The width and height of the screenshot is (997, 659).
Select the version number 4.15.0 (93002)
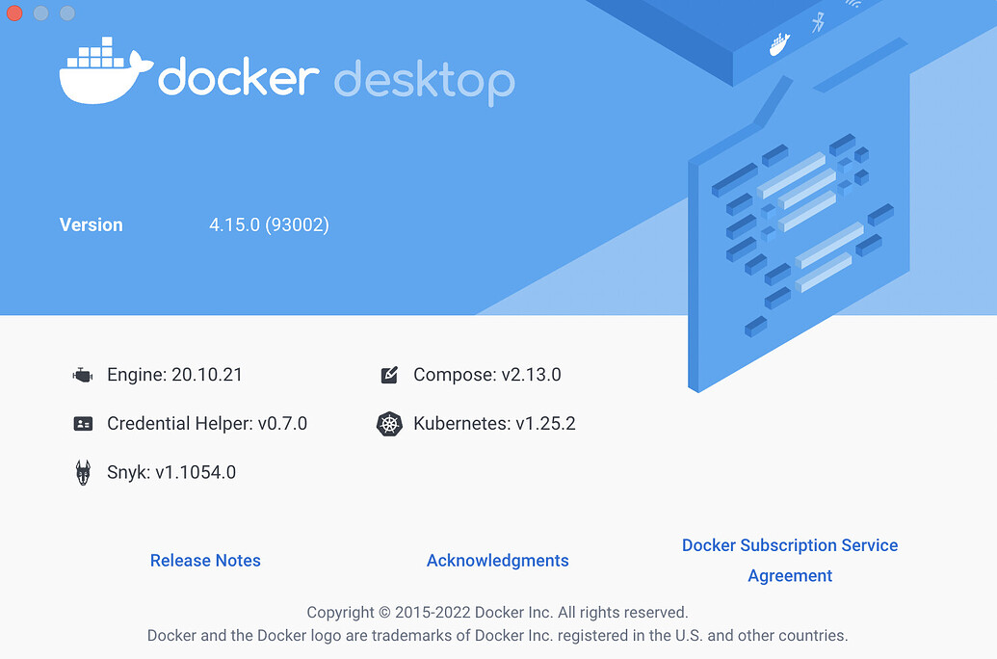tap(270, 224)
